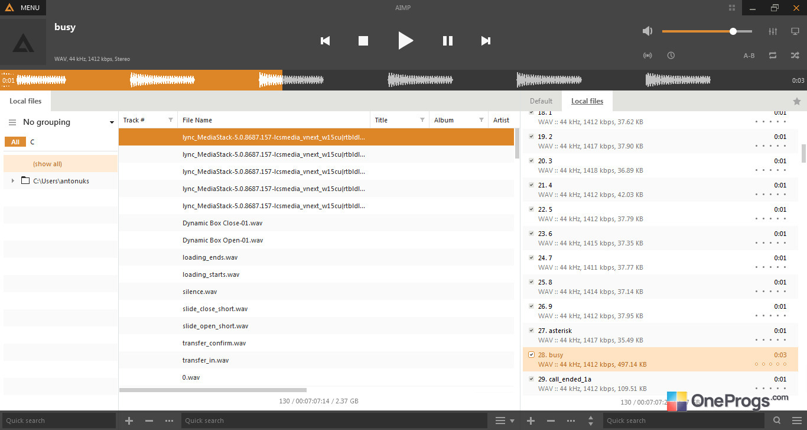807x430 pixels.
Task: Open the Title column filter
Action: [422, 120]
